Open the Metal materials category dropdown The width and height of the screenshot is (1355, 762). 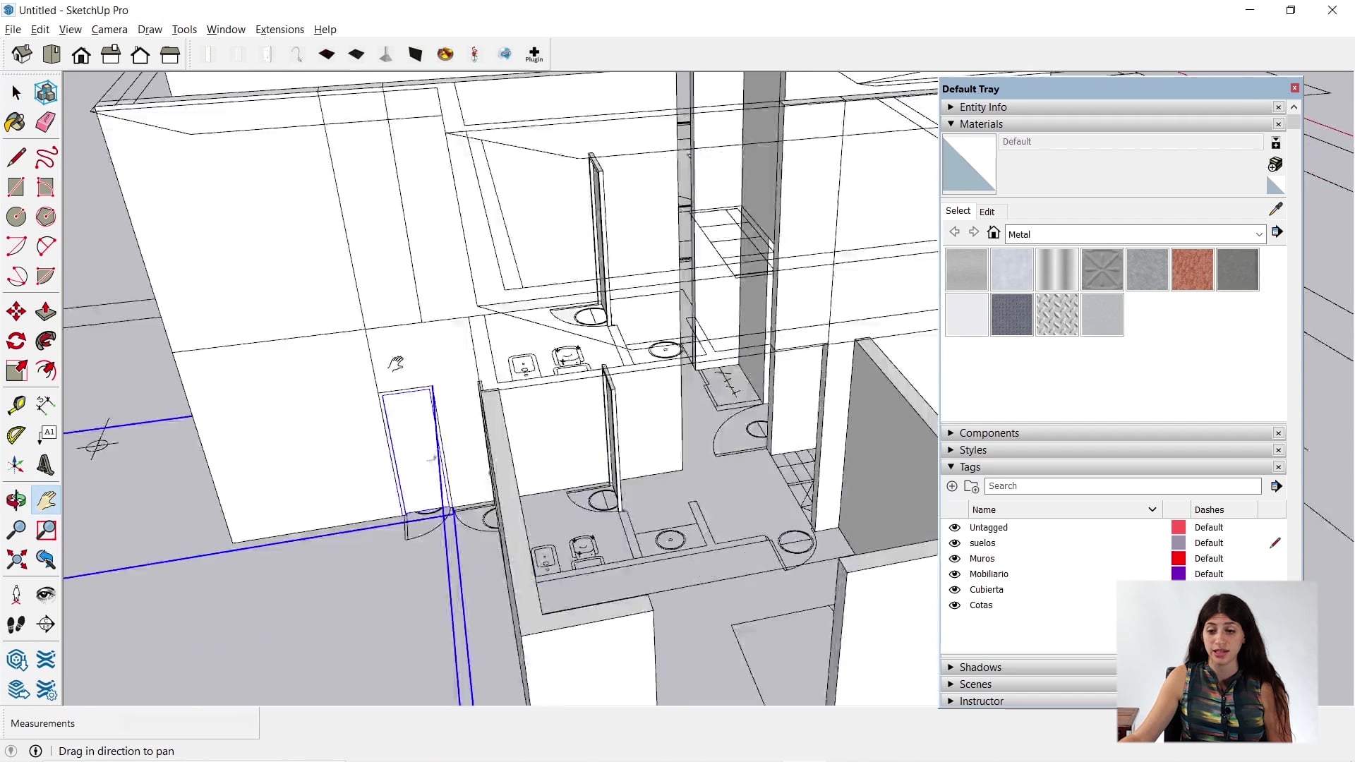click(1259, 234)
